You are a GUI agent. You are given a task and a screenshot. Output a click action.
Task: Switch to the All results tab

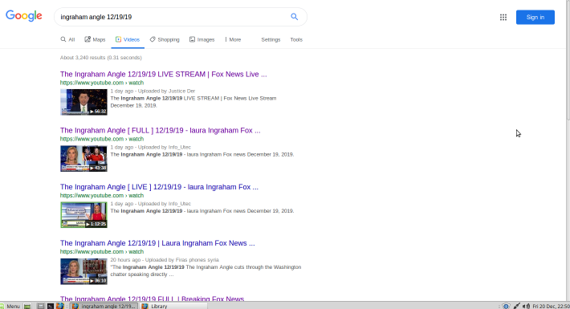[x=68, y=39]
